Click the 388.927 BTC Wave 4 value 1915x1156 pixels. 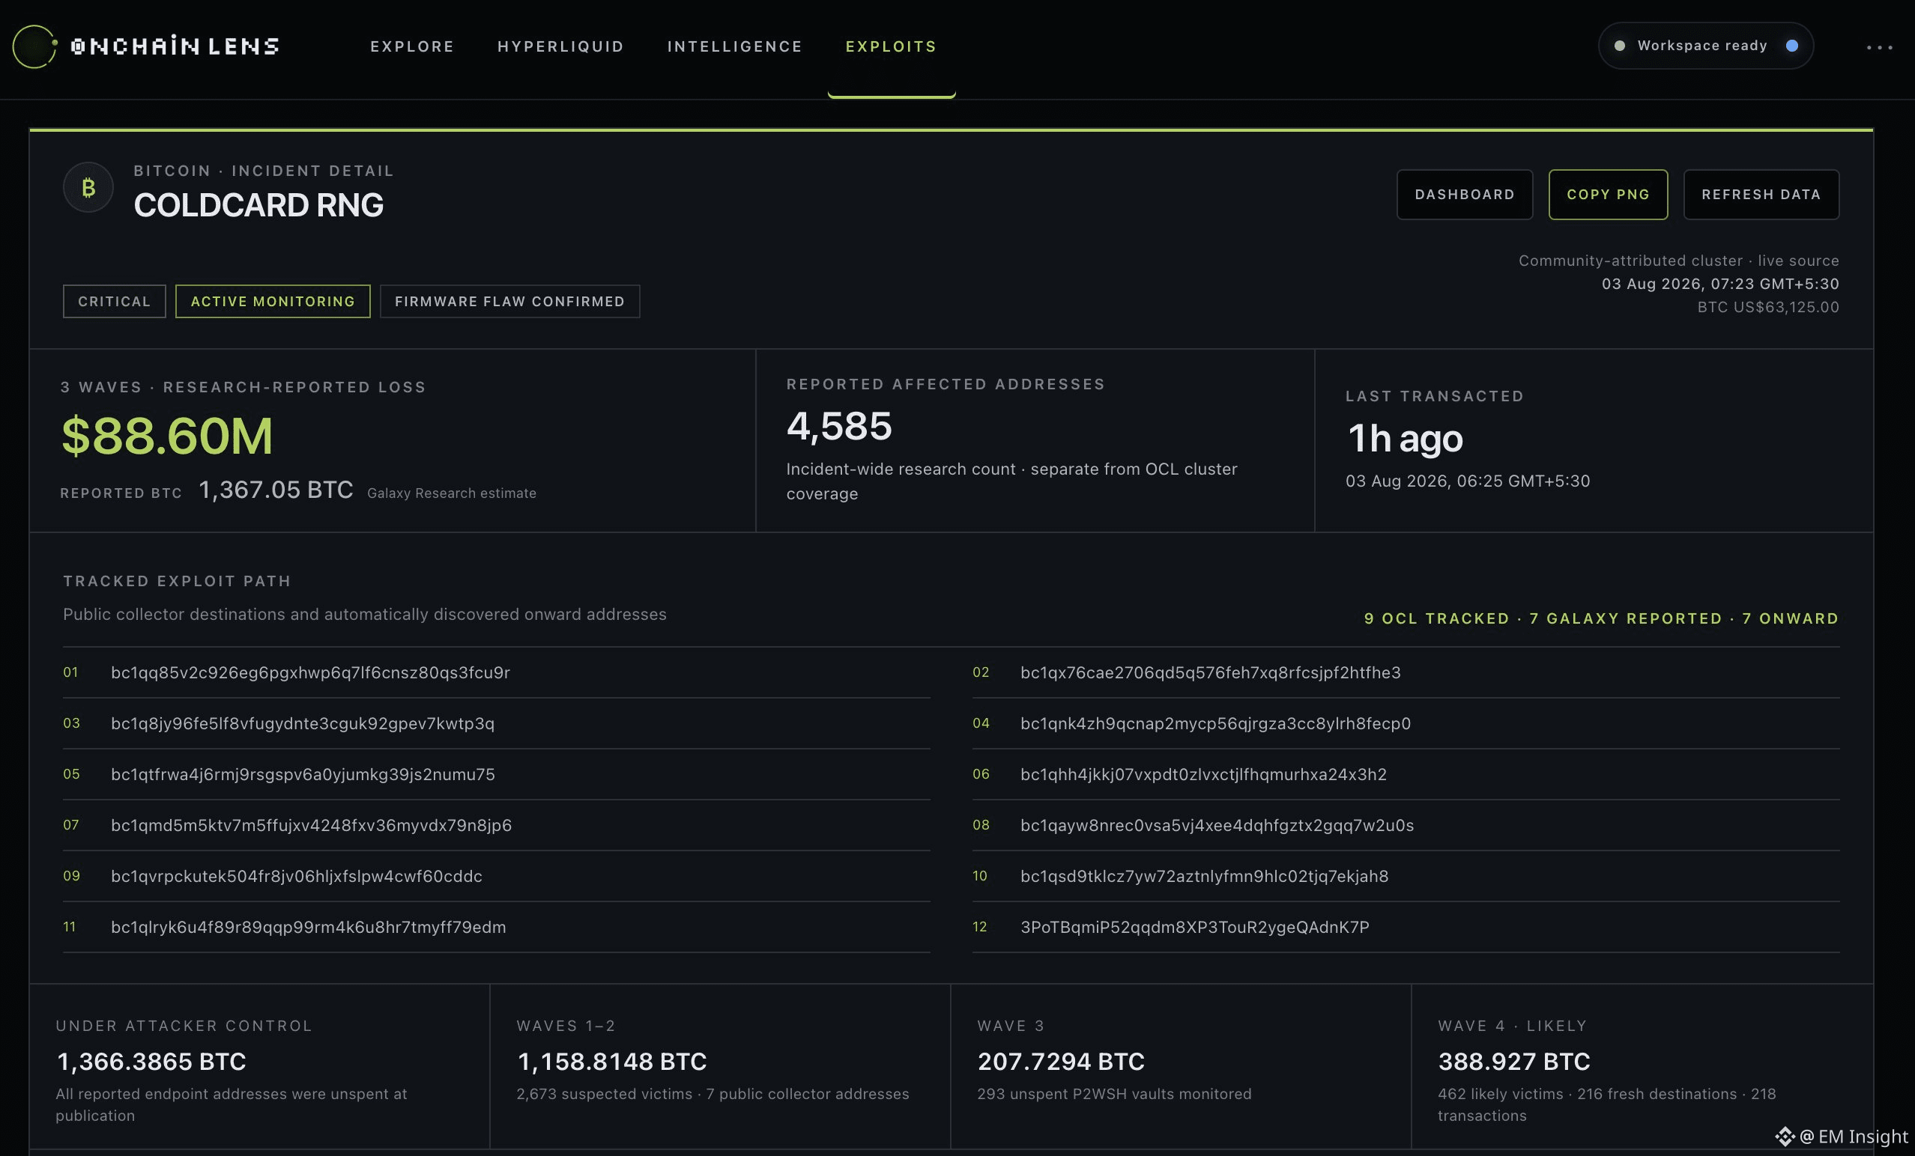pyautogui.click(x=1514, y=1061)
